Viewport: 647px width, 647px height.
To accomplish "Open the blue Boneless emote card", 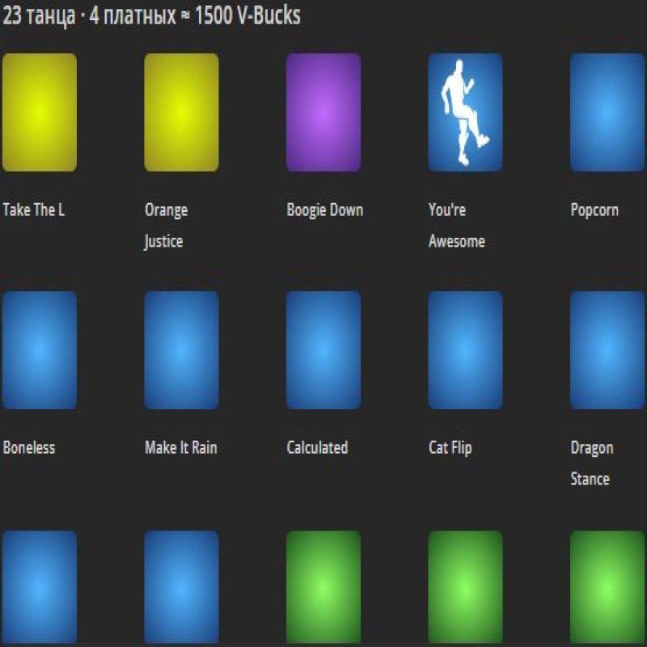I will [40, 350].
